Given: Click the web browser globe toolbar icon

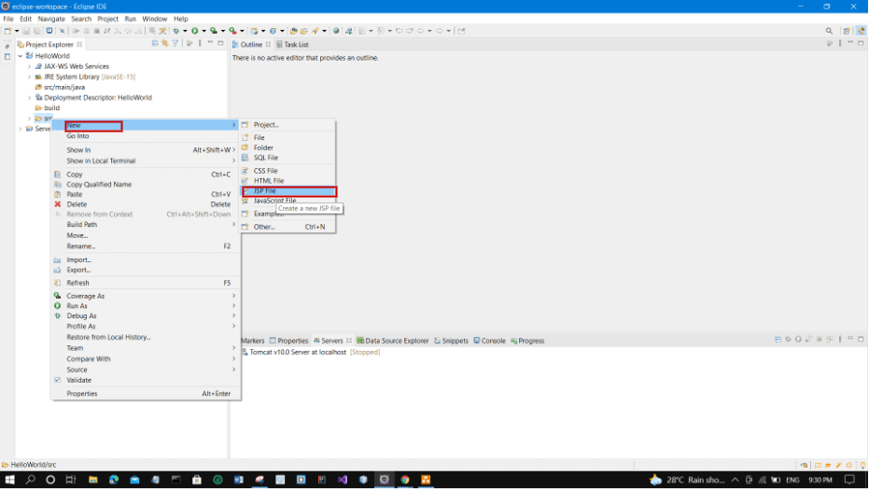Looking at the screenshot, I should tap(336, 31).
